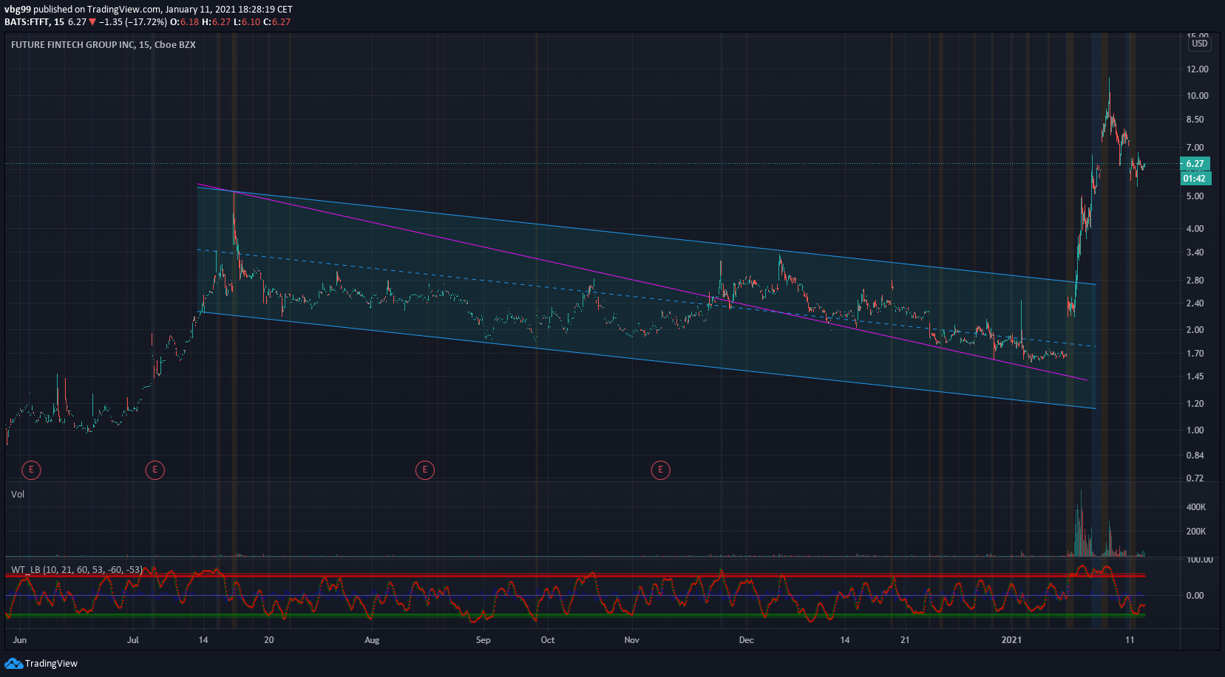Image resolution: width=1225 pixels, height=677 pixels.
Task: Click the teal 6.27 last-price label
Action: tap(1195, 164)
